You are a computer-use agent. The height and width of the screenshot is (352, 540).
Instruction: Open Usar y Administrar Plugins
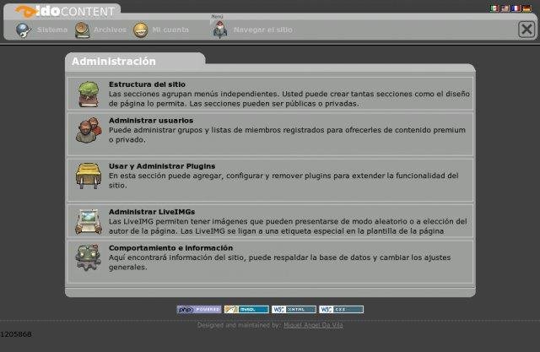(162, 166)
